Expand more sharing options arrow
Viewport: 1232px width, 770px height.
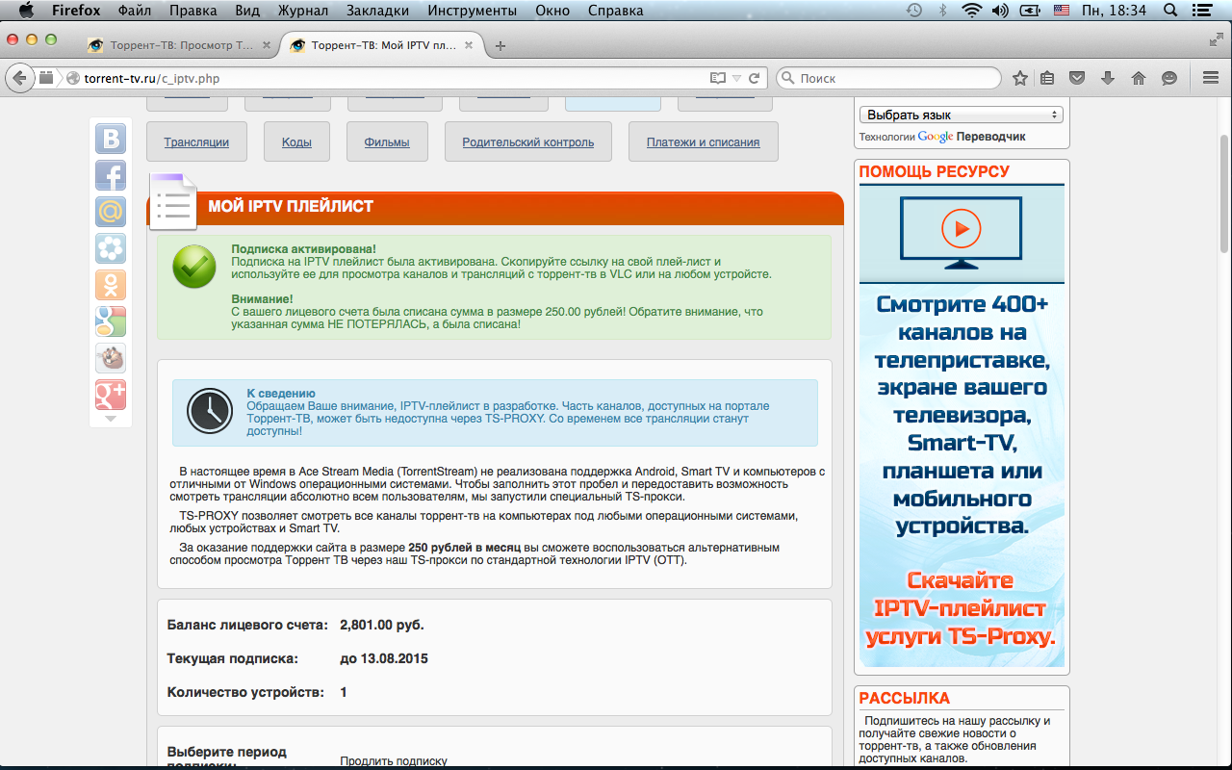[x=111, y=419]
